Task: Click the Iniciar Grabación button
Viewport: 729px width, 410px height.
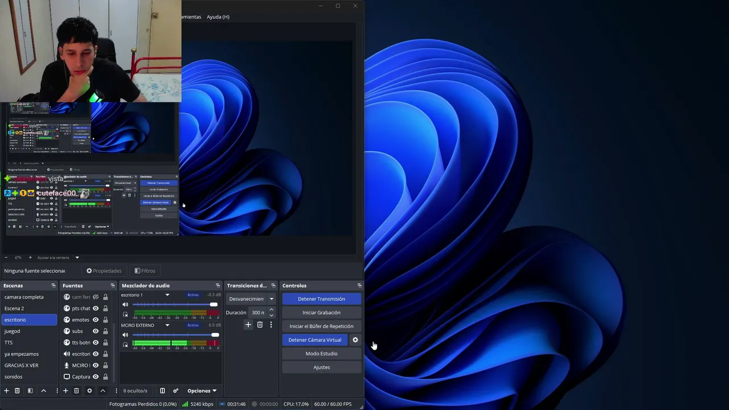Action: (321, 313)
